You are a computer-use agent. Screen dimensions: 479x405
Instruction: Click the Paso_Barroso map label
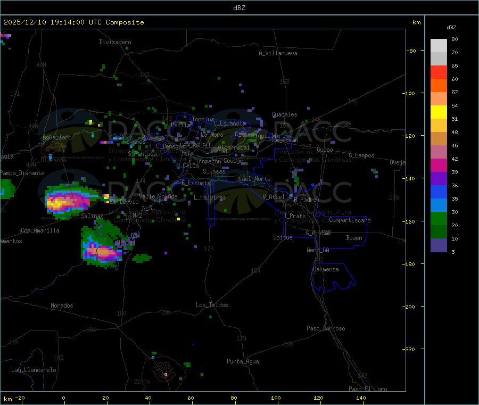[326, 329]
